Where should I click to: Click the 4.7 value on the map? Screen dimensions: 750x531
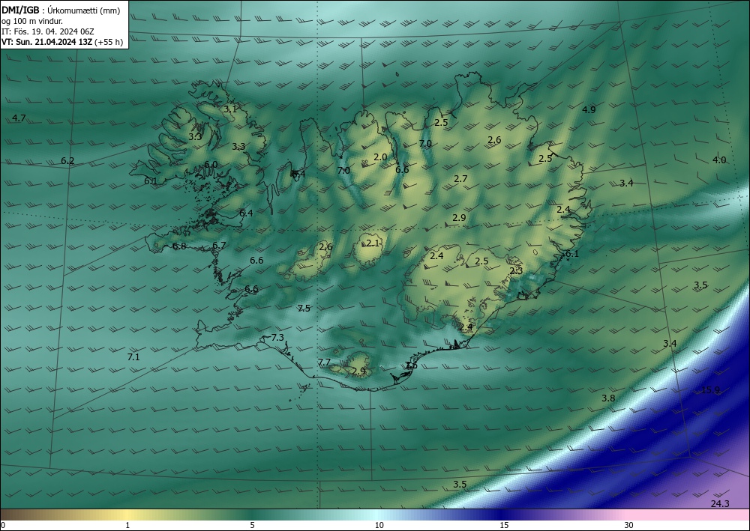(19, 118)
